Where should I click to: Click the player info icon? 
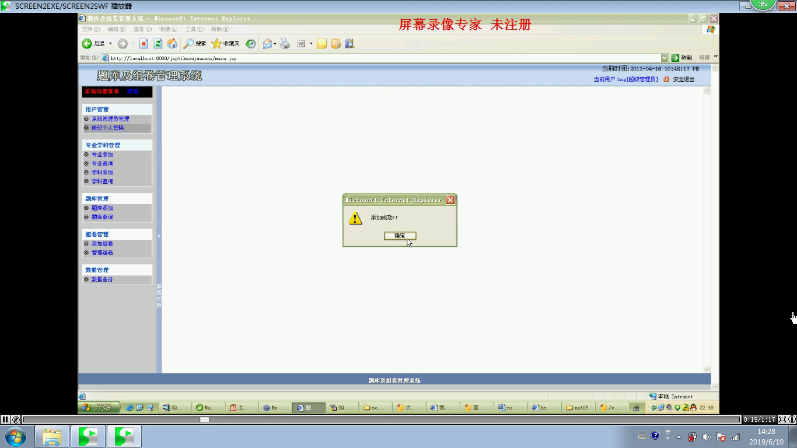click(x=792, y=419)
